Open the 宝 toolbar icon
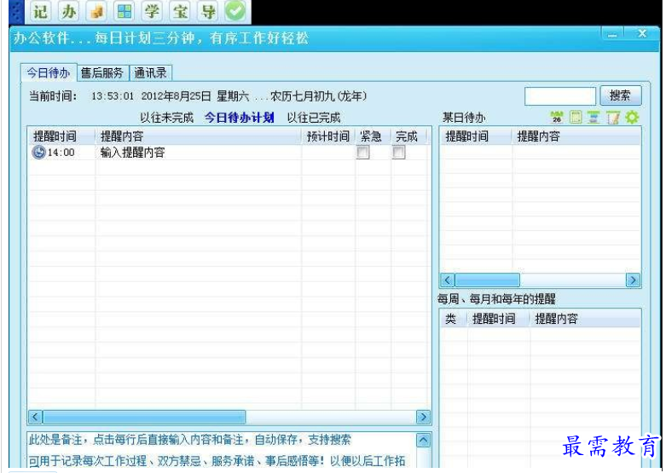Screen dimensions: 666x473 click(180, 11)
